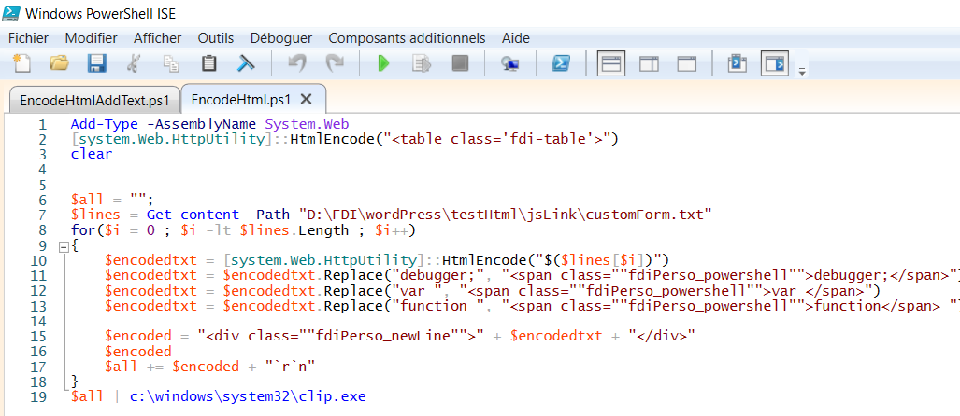Open the Composants additionnels menu
This screenshot has width=960, height=416.
(407, 38)
